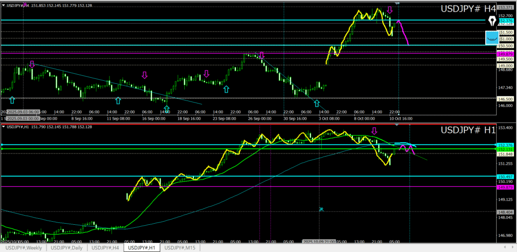
Task: Select the active USDJPY#,H1 tab
Action: tap(142, 247)
